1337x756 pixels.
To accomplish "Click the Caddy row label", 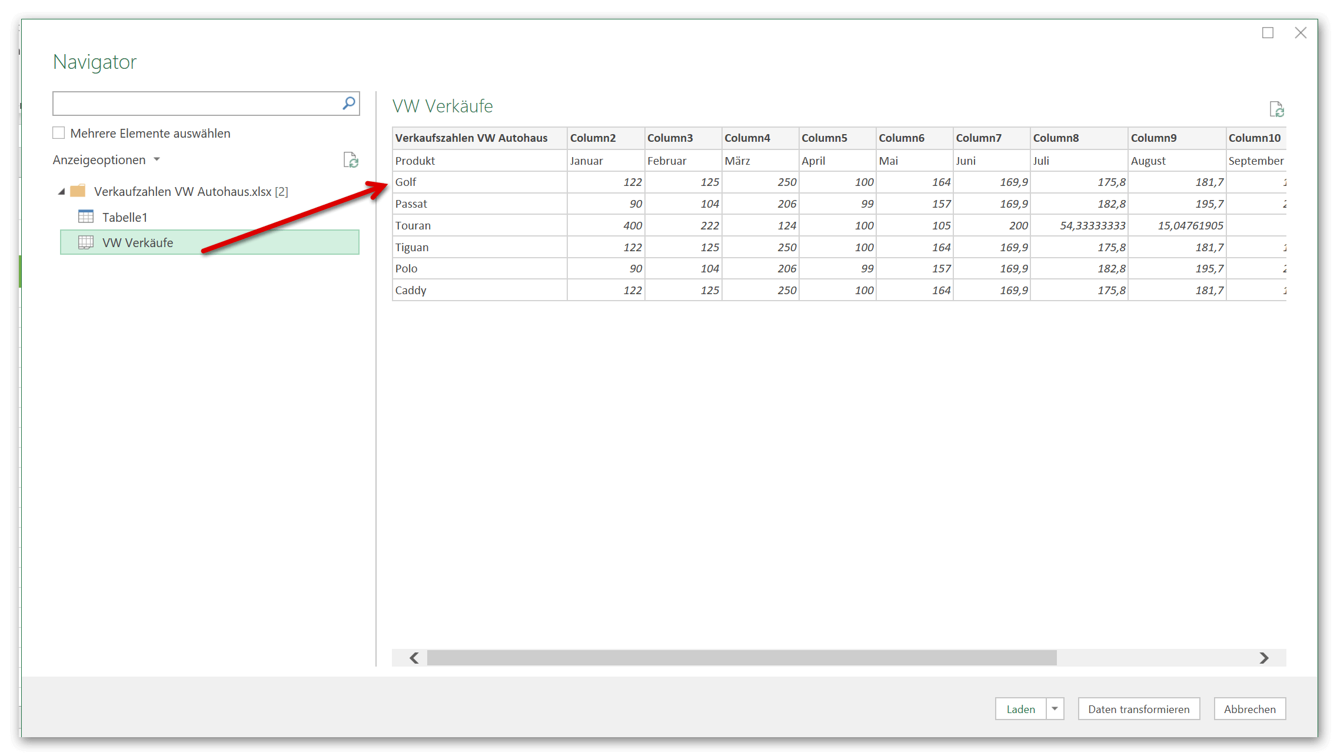I will pyautogui.click(x=480, y=291).
